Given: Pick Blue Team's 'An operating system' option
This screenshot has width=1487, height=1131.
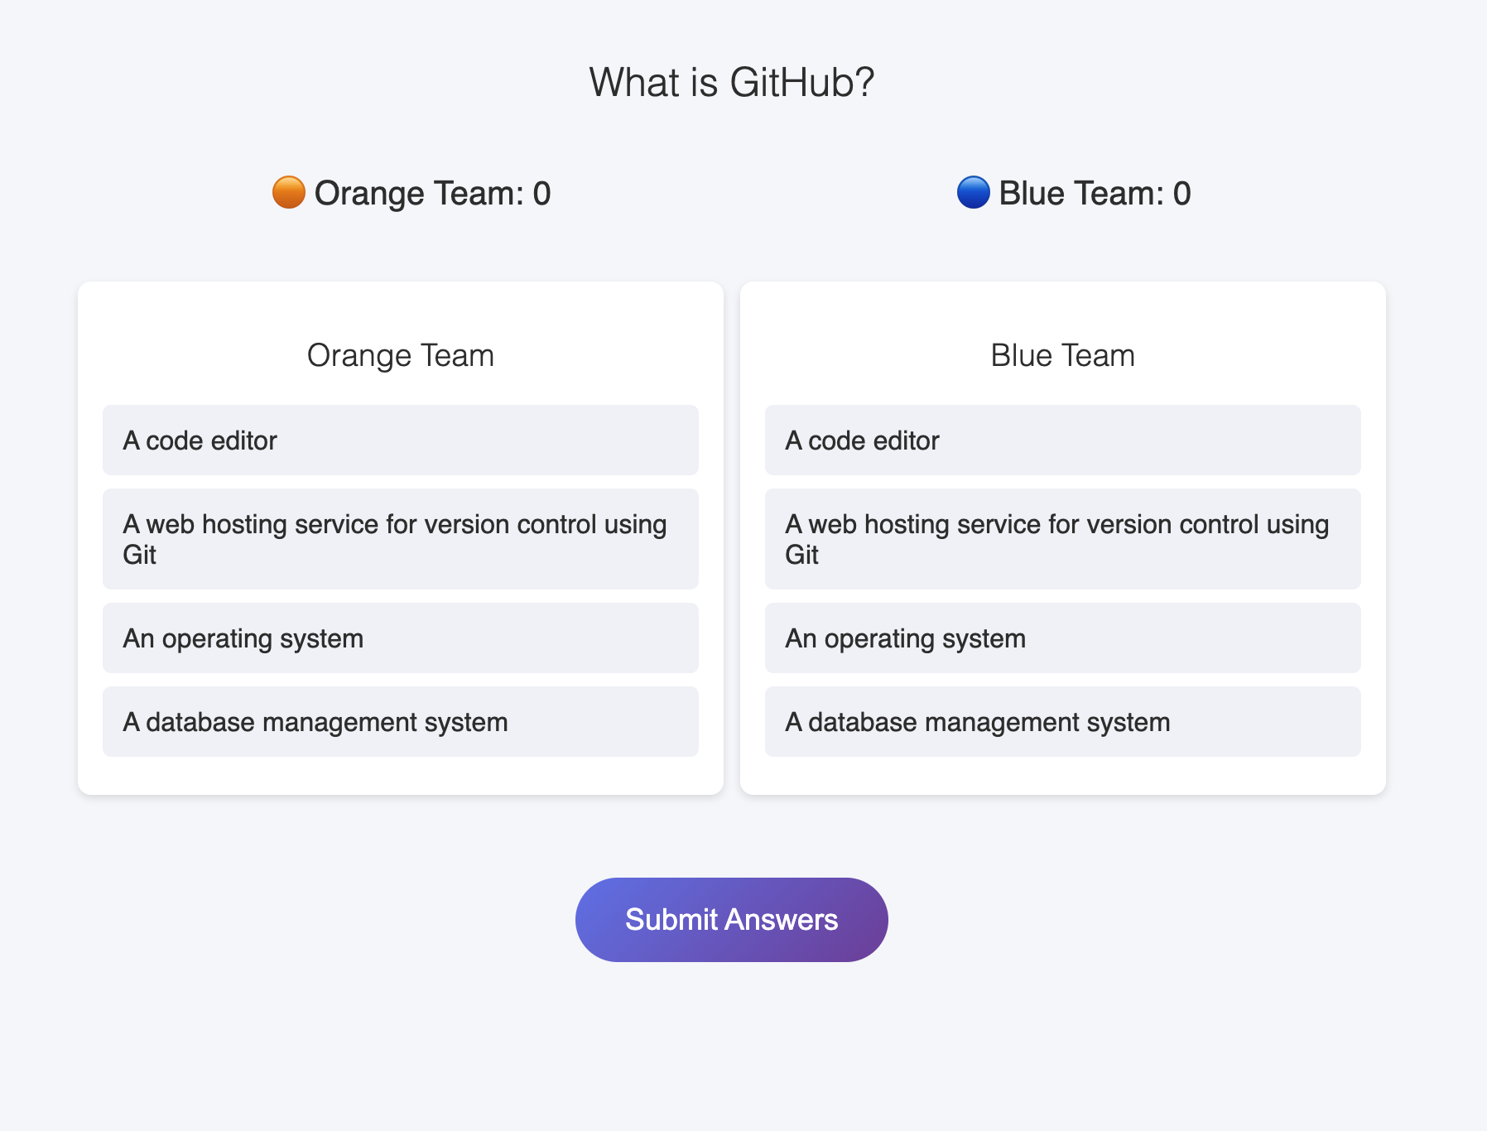Looking at the screenshot, I should [x=1063, y=638].
